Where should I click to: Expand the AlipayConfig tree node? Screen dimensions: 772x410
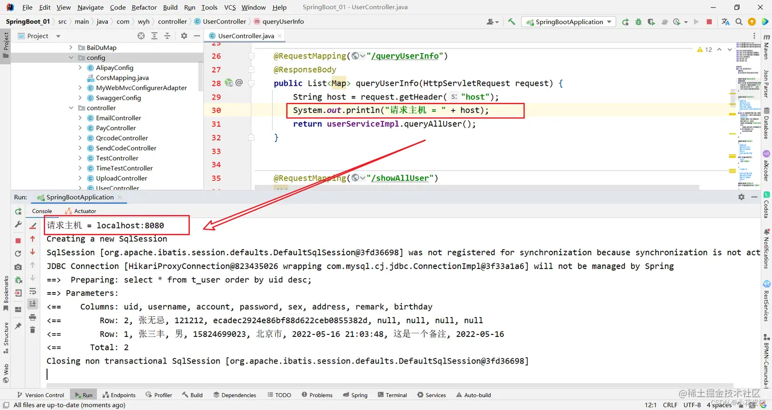pos(80,67)
